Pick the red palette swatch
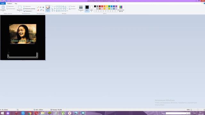Screen dimensions: 205x115 pos(102,6)
